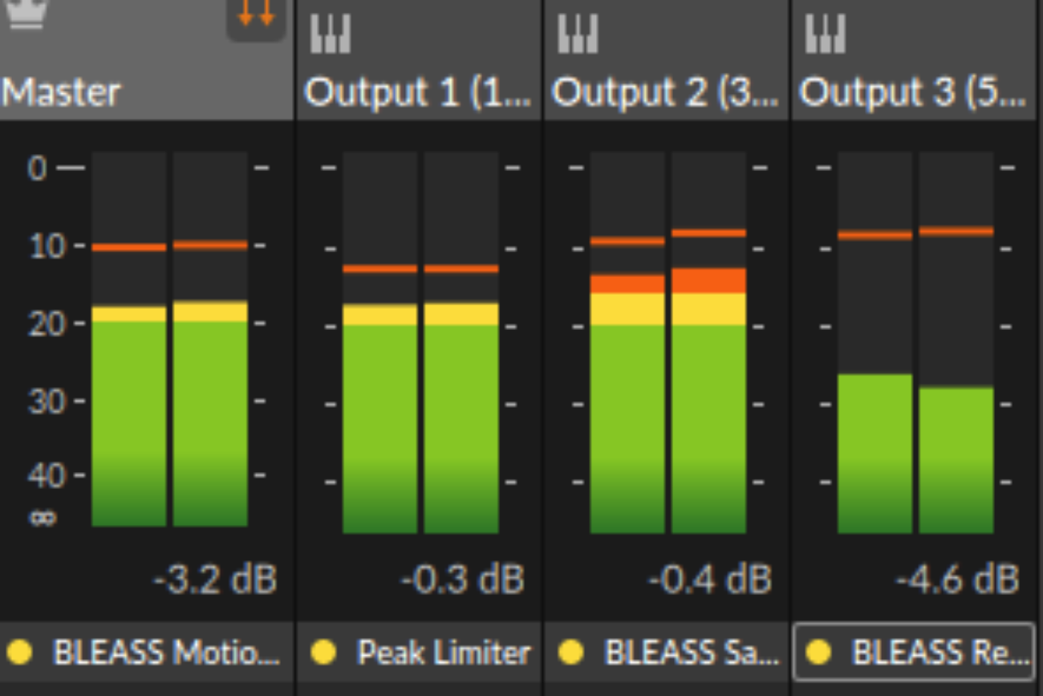Select the Output 2 track name

[664, 93]
